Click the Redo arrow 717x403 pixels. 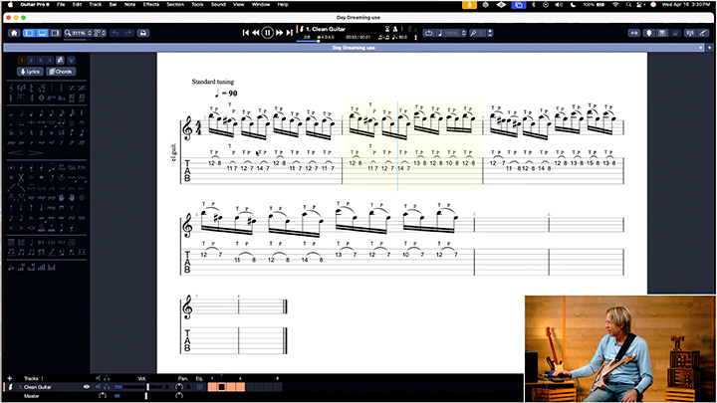(128, 33)
